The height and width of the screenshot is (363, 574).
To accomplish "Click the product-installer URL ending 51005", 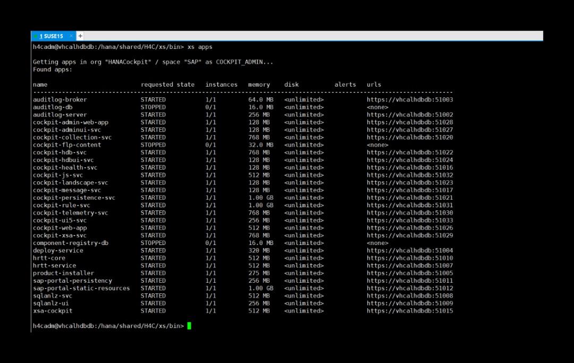I will pyautogui.click(x=410, y=273).
